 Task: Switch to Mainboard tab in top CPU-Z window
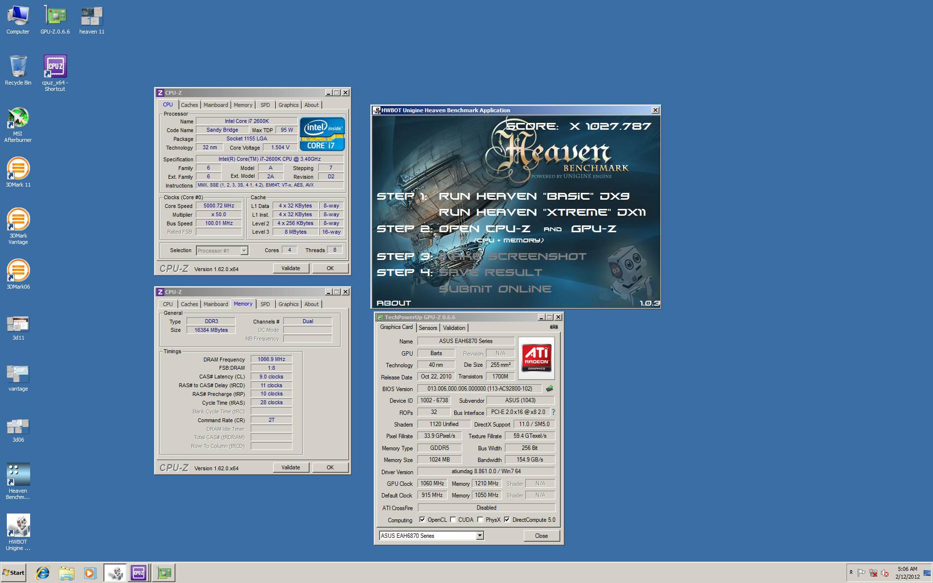pos(216,105)
